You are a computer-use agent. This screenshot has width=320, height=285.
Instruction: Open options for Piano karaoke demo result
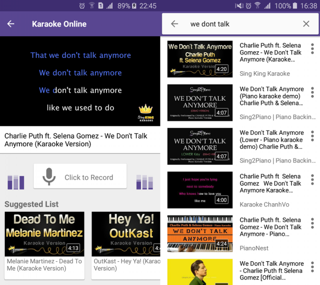point(312,93)
